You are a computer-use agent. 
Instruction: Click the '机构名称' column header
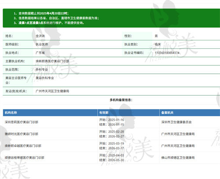pos(11,113)
